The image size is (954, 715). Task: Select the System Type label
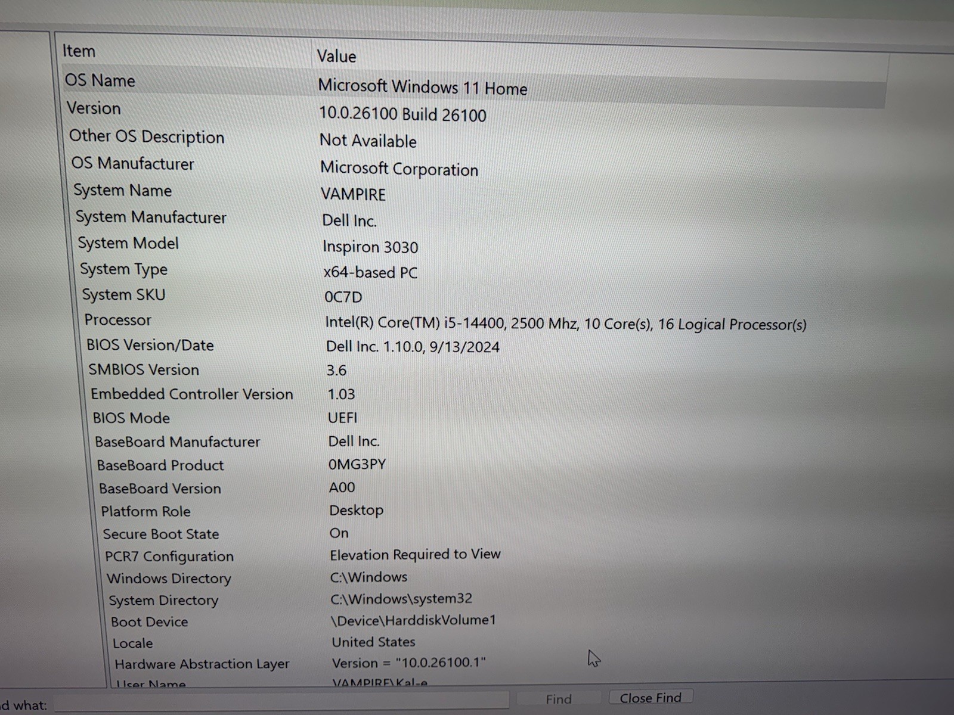point(124,269)
